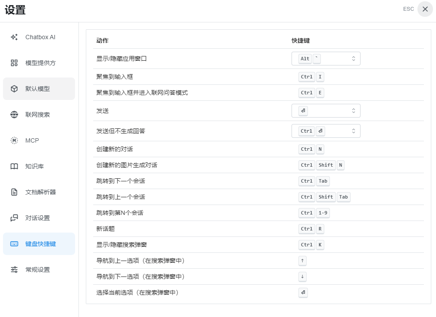Click the Ctrl N shortcut for new conversation
Screen dimensions: 436x317
tap(311, 149)
